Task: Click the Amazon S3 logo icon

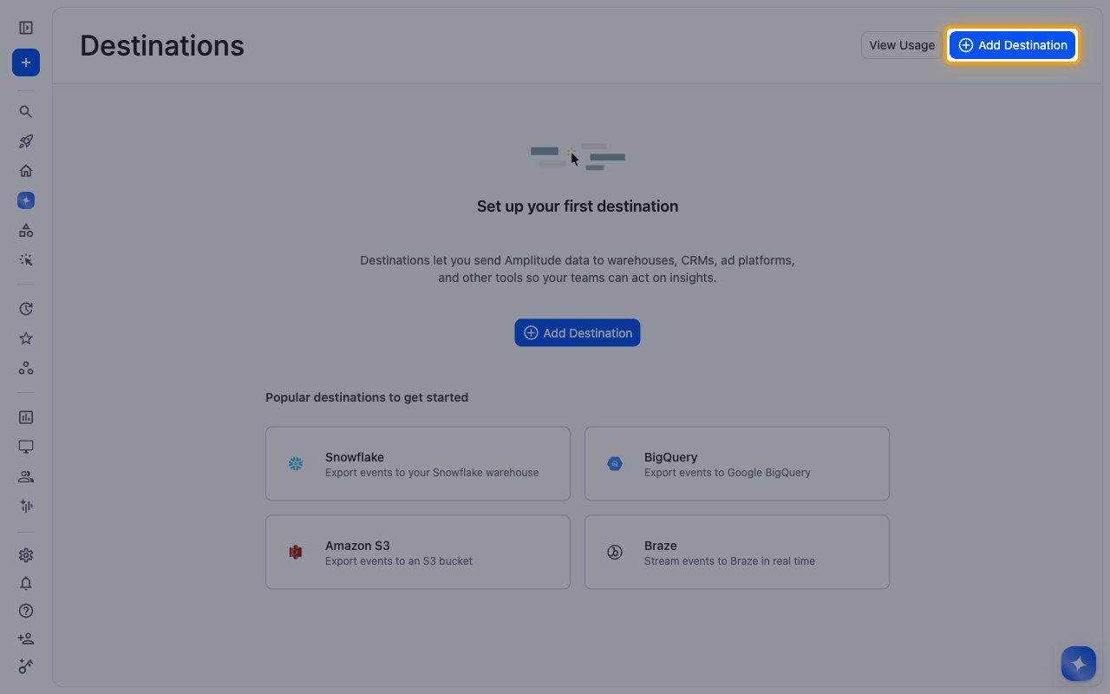Action: pos(296,553)
